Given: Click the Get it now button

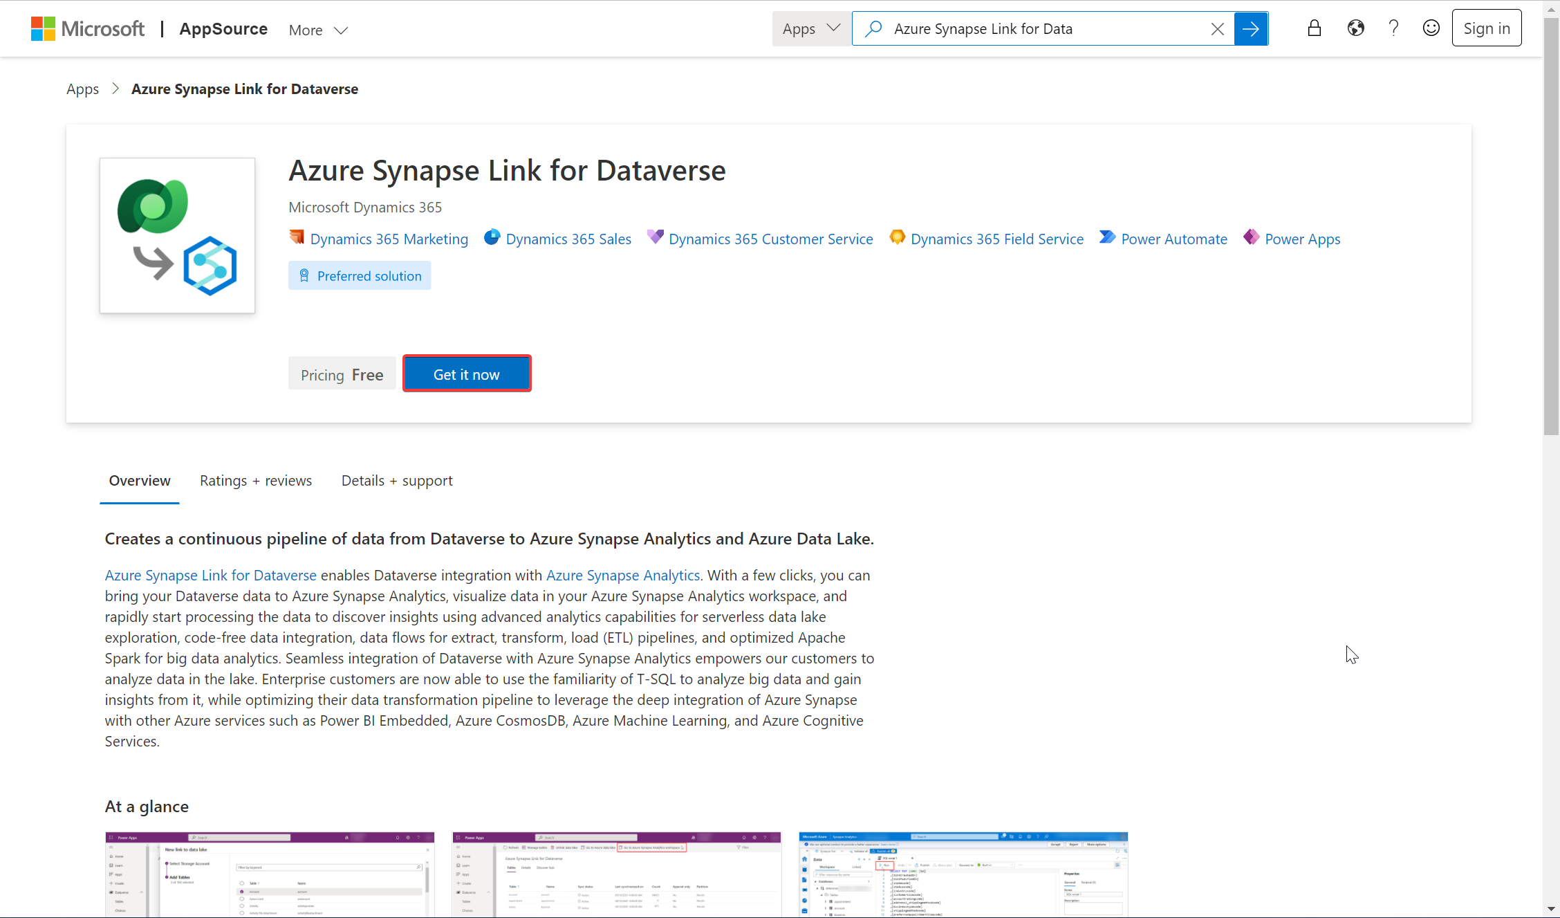Looking at the screenshot, I should click(x=467, y=374).
